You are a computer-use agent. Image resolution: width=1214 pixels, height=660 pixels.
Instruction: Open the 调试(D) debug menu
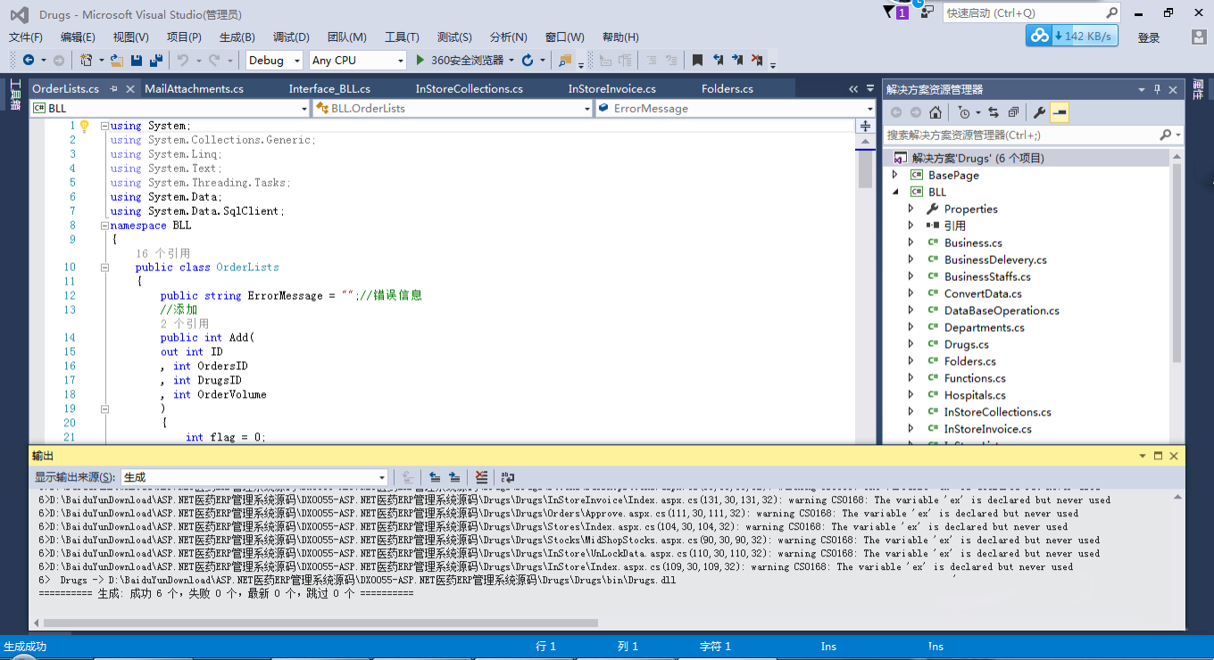[x=291, y=37]
